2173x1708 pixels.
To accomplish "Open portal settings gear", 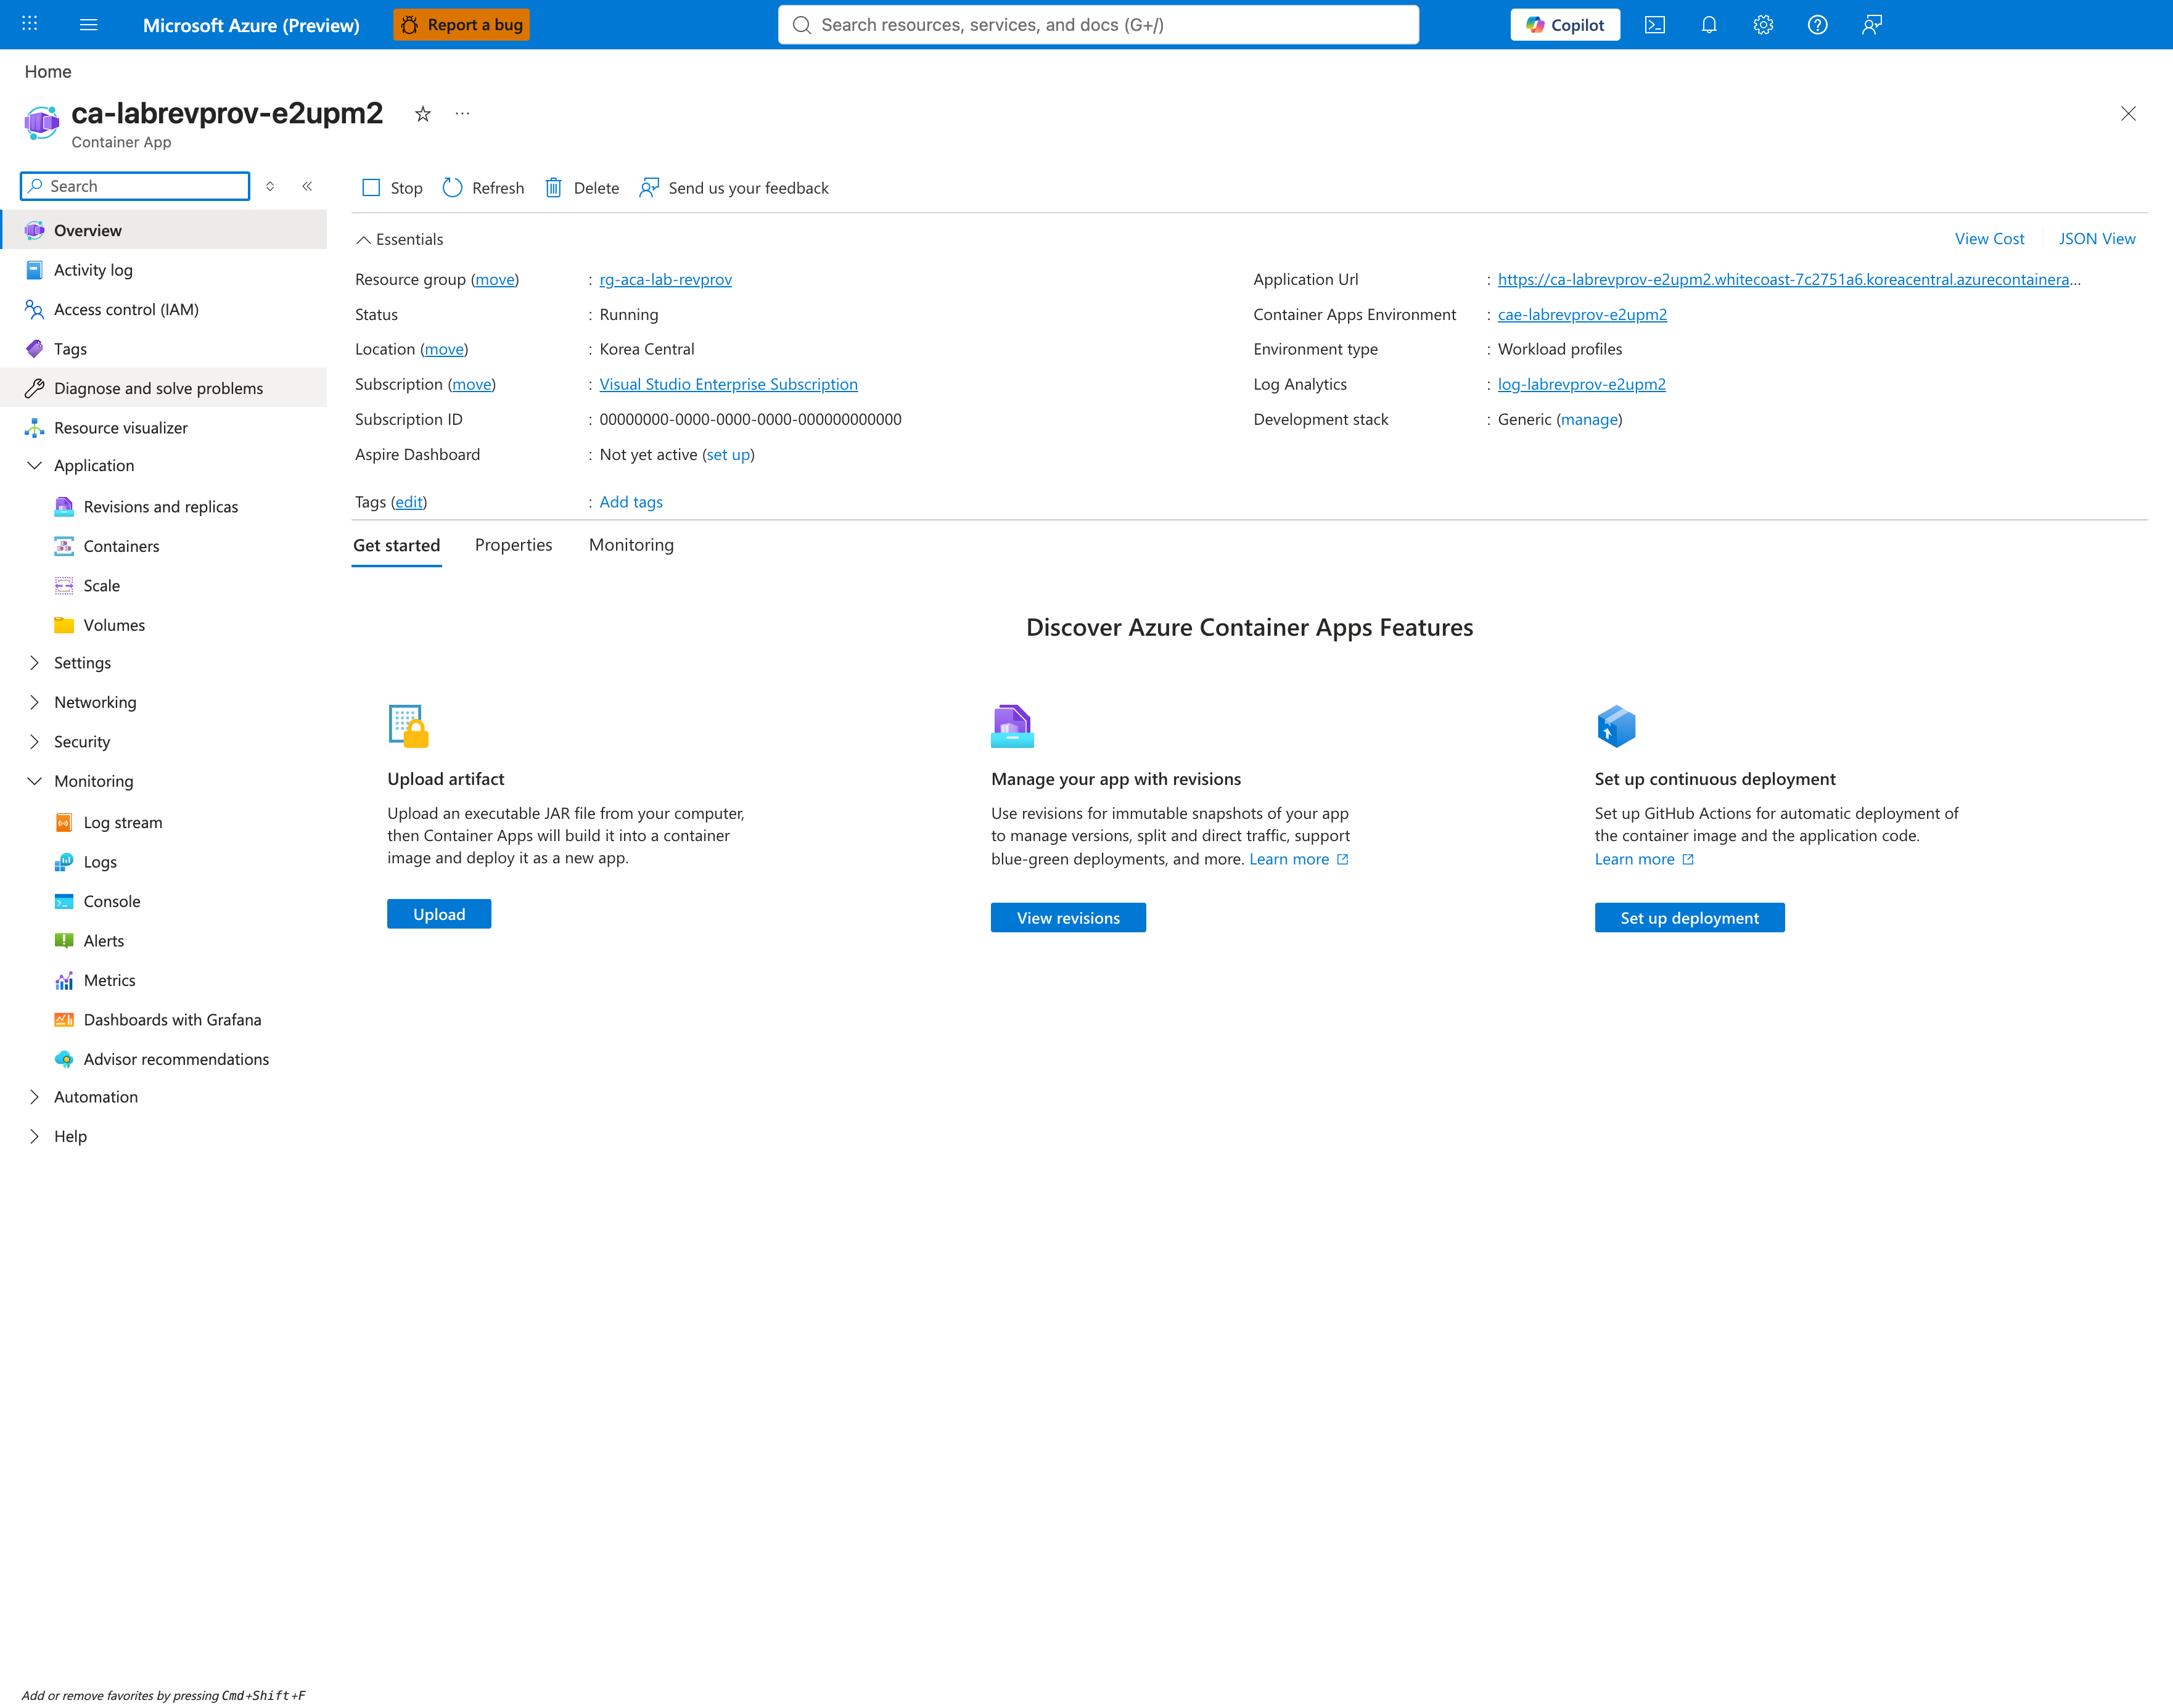I will pyautogui.click(x=1763, y=25).
